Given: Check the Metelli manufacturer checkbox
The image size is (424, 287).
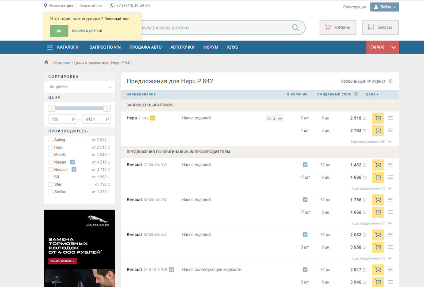Looking at the screenshot, I should click(x=50, y=155).
